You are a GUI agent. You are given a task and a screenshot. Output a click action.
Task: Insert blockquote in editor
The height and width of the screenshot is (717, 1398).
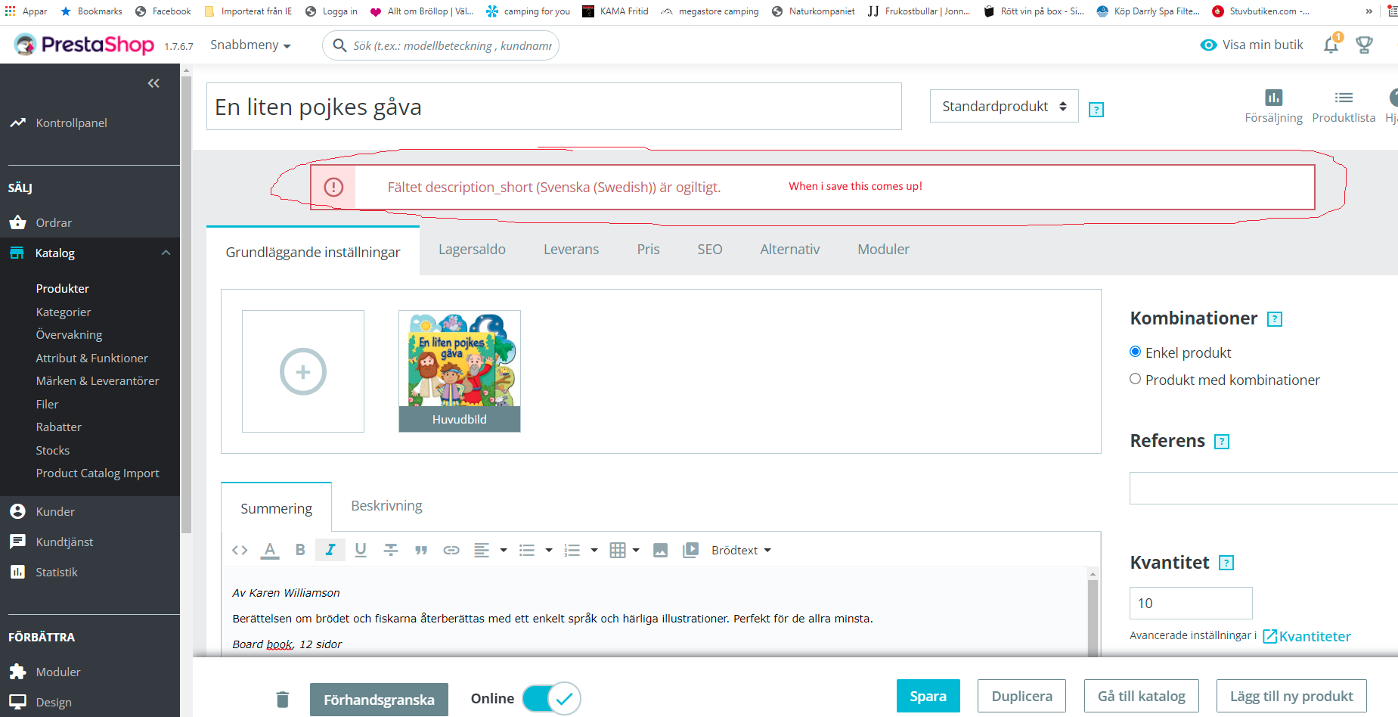tap(421, 550)
